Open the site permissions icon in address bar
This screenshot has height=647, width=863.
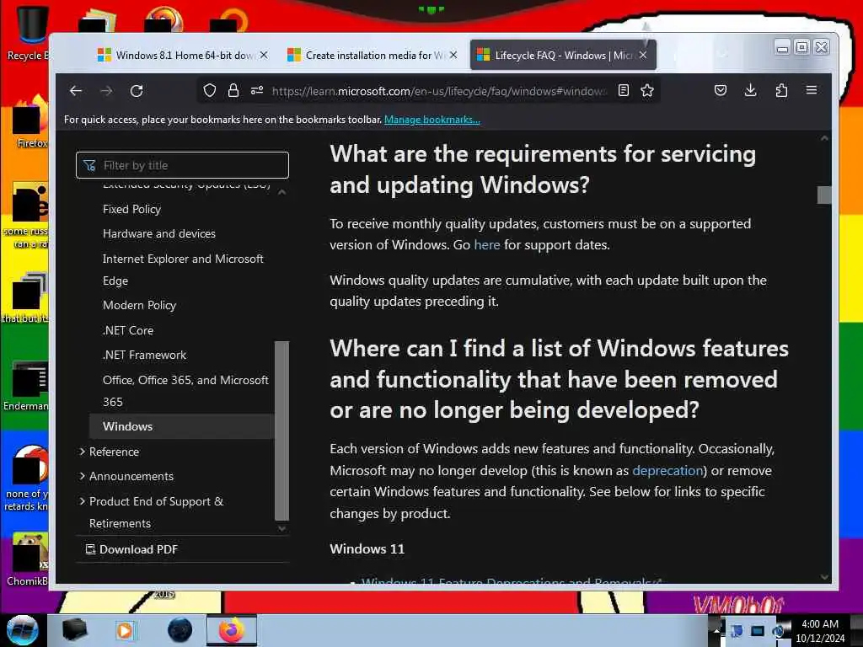pos(257,91)
